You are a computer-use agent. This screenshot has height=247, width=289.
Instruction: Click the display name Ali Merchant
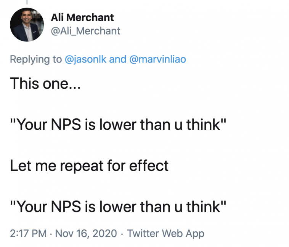tap(82, 18)
